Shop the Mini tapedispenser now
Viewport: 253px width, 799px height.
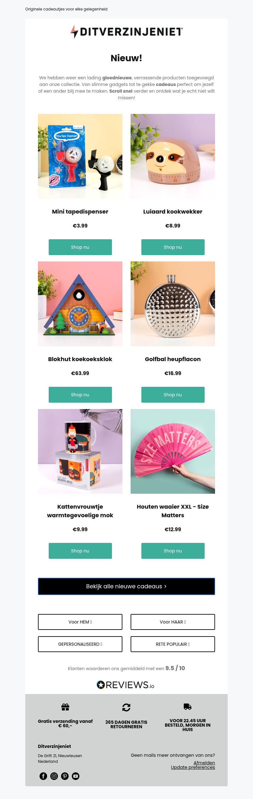[x=80, y=247]
